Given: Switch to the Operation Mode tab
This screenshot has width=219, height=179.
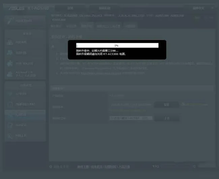Looking at the screenshot, I should [x=56, y=26].
